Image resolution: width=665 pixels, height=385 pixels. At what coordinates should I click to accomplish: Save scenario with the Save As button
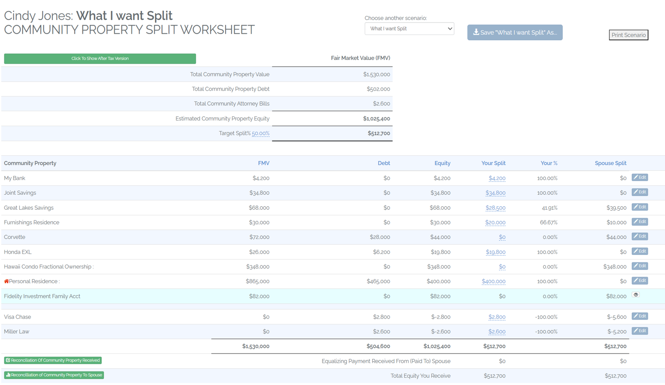(x=514, y=32)
